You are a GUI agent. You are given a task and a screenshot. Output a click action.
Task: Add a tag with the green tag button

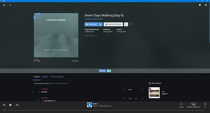109,71
